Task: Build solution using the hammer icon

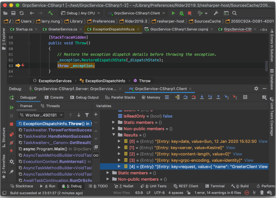Action: [x=50, y=13]
